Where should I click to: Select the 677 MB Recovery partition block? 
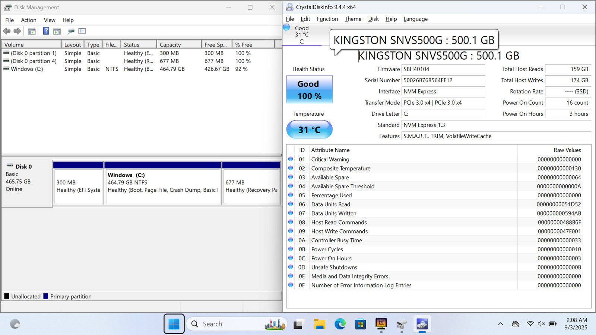pos(251,183)
